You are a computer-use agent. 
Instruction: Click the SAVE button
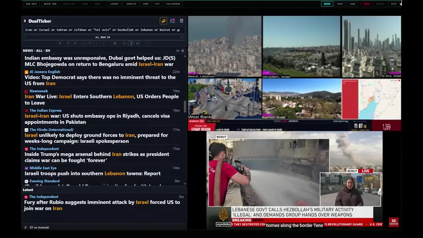tap(340, 4)
